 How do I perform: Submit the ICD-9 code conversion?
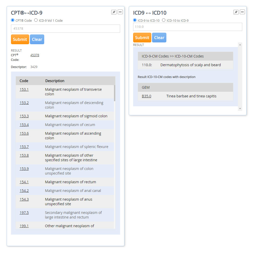[x=142, y=37]
